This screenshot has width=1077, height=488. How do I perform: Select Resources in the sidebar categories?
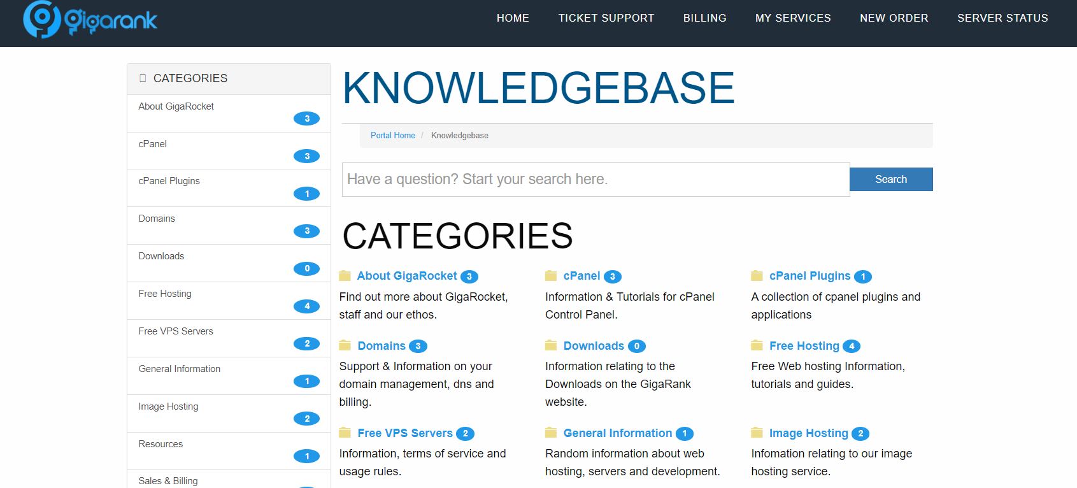[229, 451]
